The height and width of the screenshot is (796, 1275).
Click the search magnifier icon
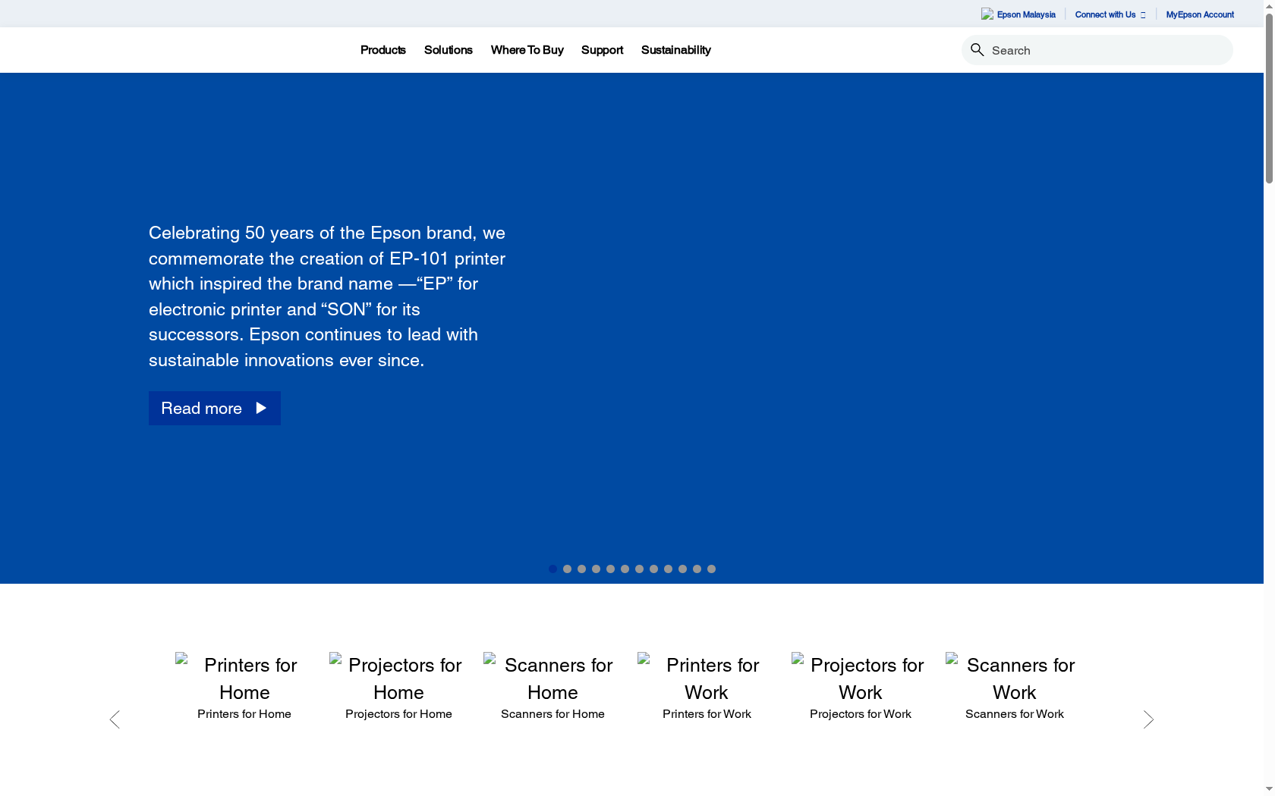click(977, 50)
